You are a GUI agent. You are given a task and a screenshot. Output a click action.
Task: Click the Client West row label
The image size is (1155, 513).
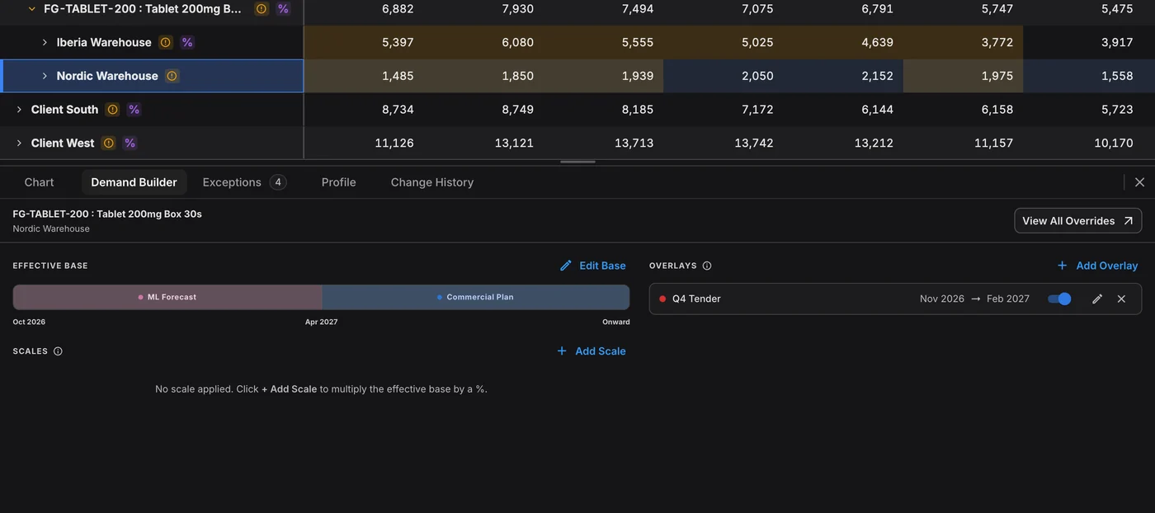63,144
